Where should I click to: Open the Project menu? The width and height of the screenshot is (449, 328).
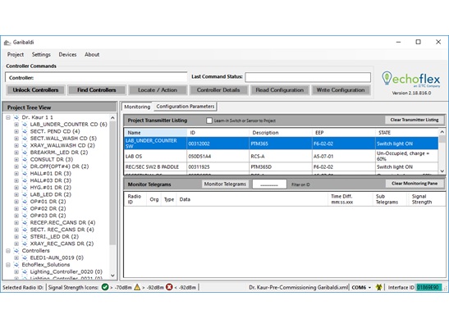(x=16, y=54)
